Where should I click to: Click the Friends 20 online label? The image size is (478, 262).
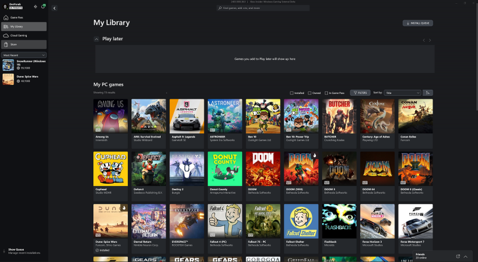[x=421, y=256]
